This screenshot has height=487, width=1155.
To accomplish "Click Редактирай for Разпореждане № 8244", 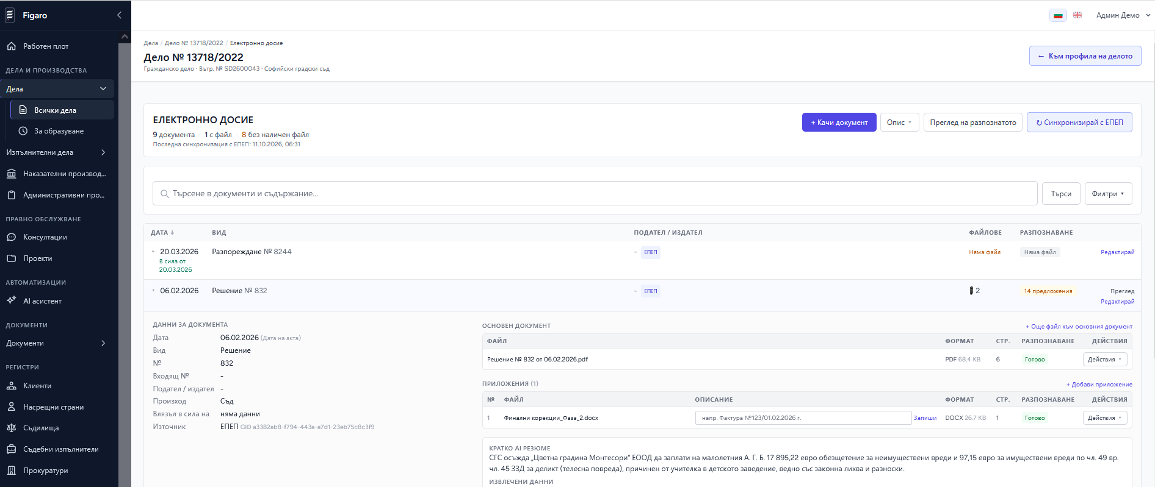I will pyautogui.click(x=1117, y=252).
